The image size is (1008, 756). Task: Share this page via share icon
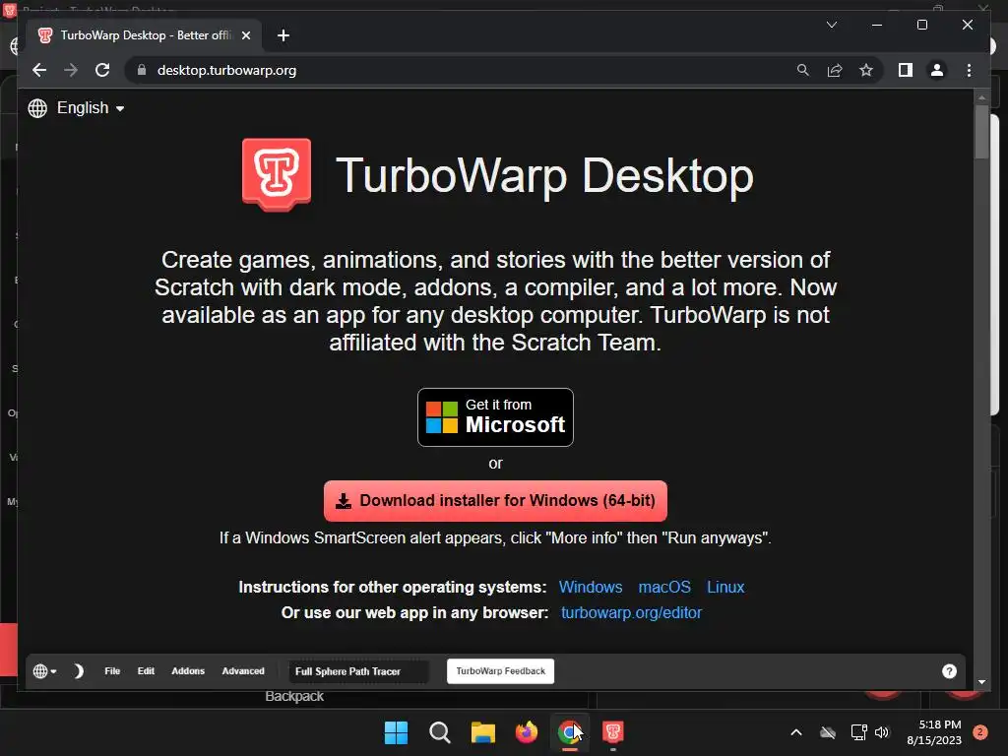(835, 70)
